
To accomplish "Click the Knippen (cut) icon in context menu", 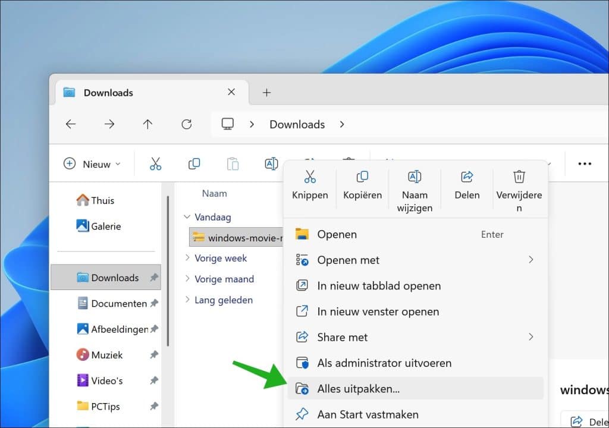I will point(310,177).
